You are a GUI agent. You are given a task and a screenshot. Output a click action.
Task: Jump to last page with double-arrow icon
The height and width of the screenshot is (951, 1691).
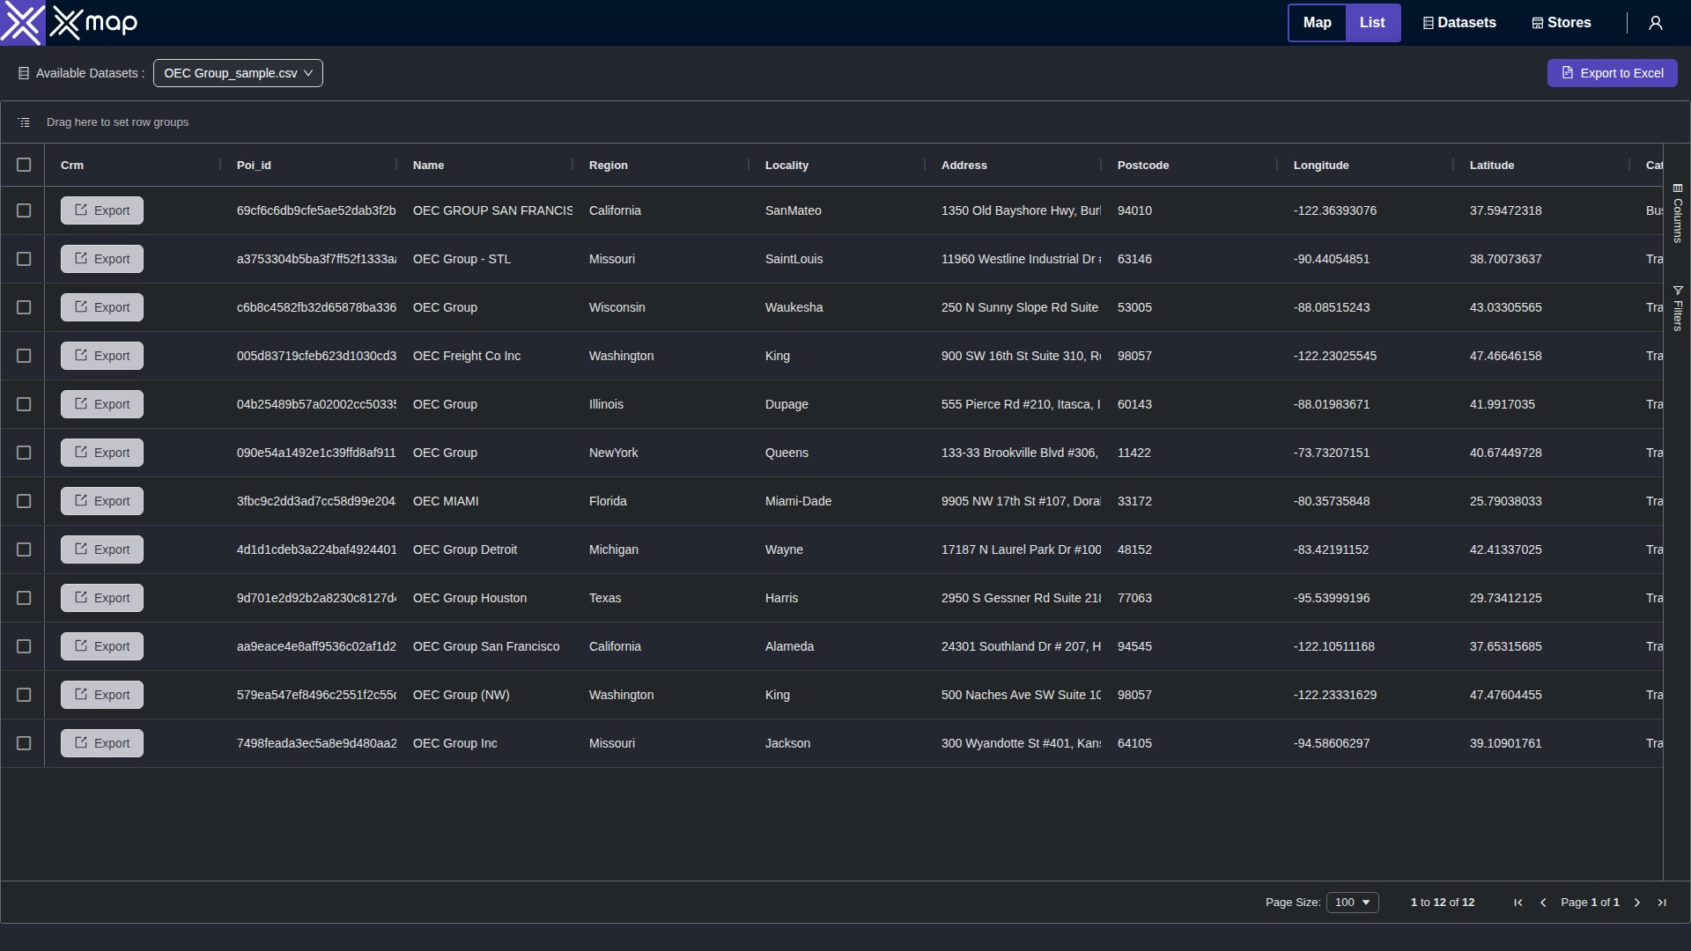tap(1662, 903)
